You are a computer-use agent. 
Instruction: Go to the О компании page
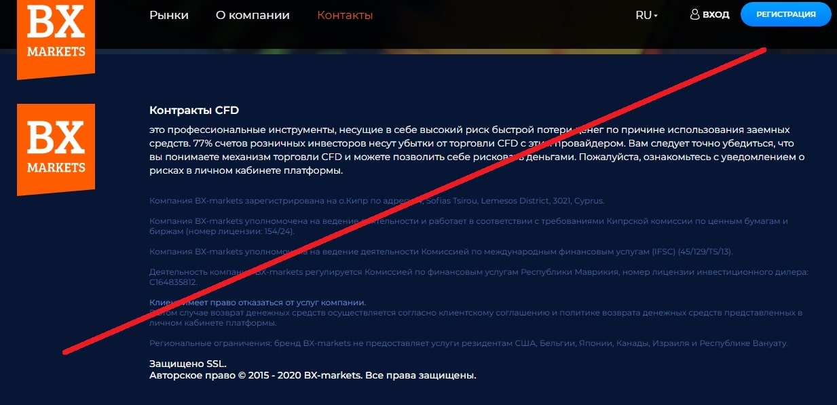253,15
